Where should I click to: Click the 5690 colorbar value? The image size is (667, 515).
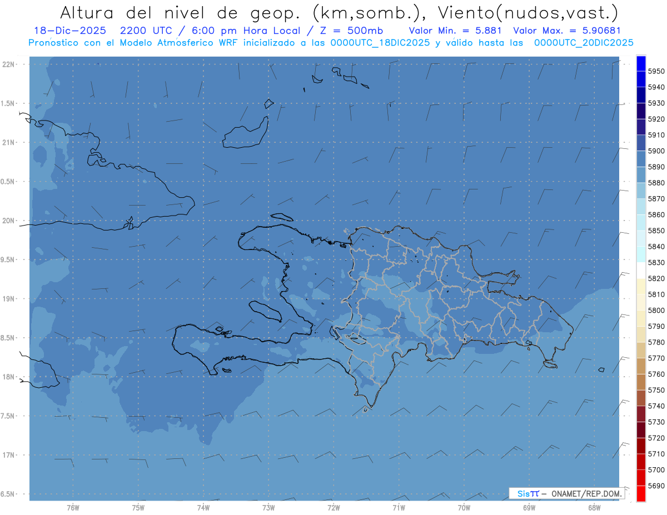click(656, 486)
